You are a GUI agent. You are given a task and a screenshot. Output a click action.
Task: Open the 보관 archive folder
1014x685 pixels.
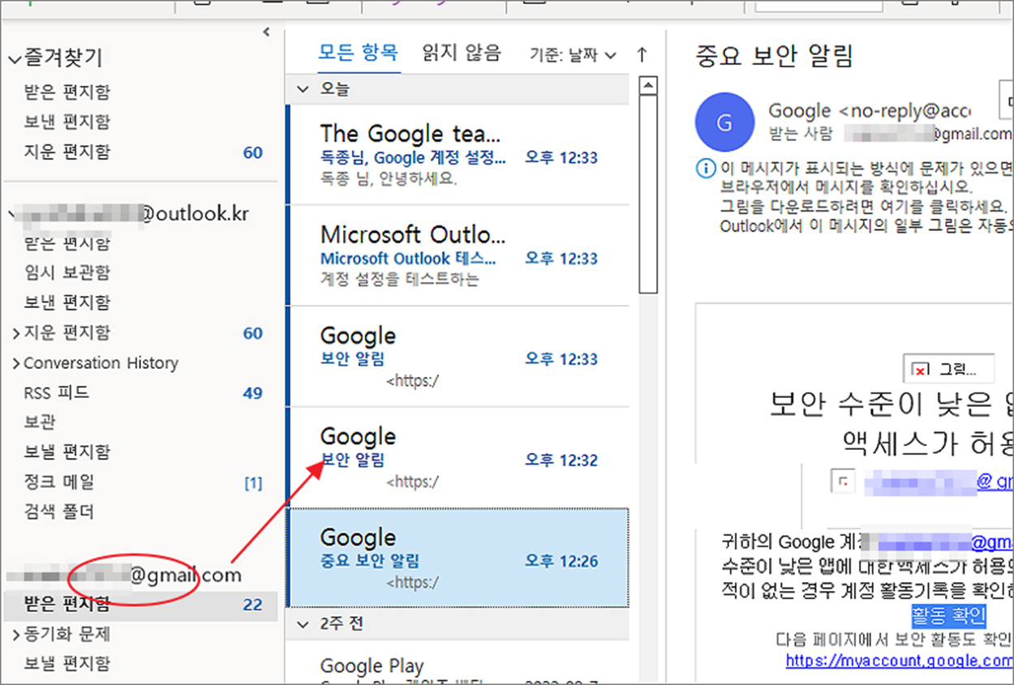pos(39,422)
